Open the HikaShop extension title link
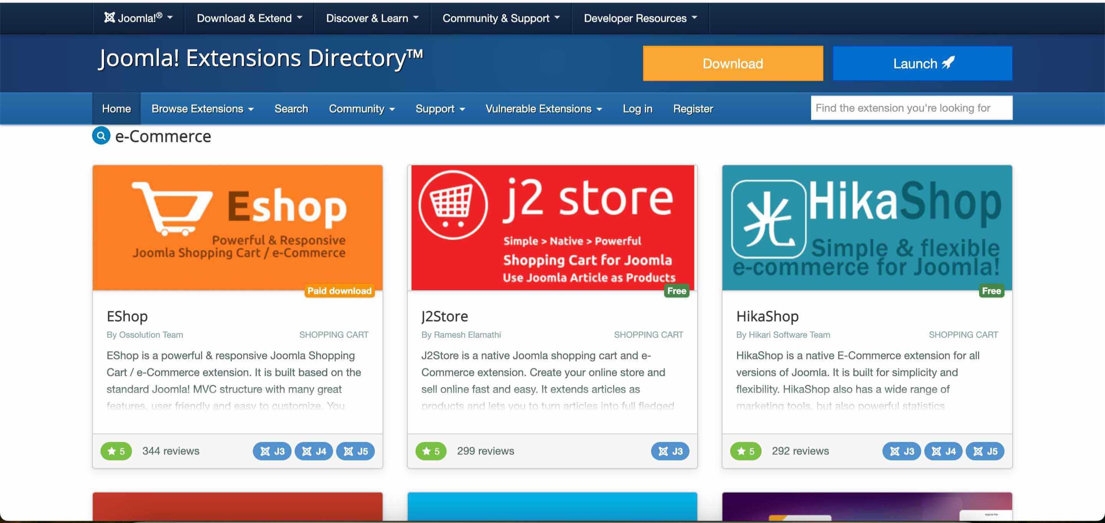The width and height of the screenshot is (1105, 523). (767, 316)
